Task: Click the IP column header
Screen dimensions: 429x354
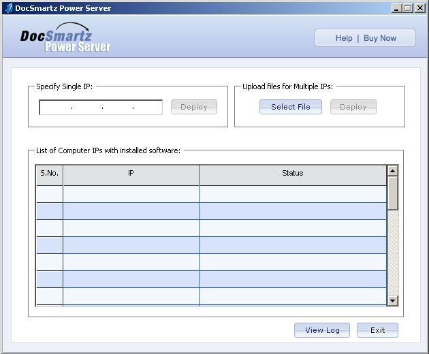Action: (131, 175)
